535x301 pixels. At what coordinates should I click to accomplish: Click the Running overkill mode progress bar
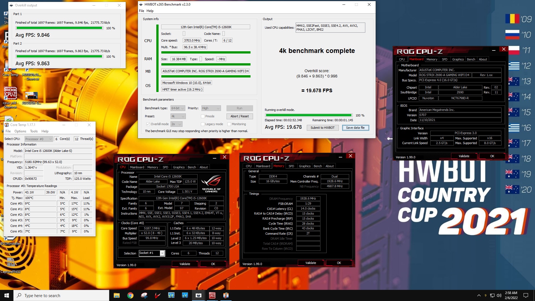click(309, 115)
